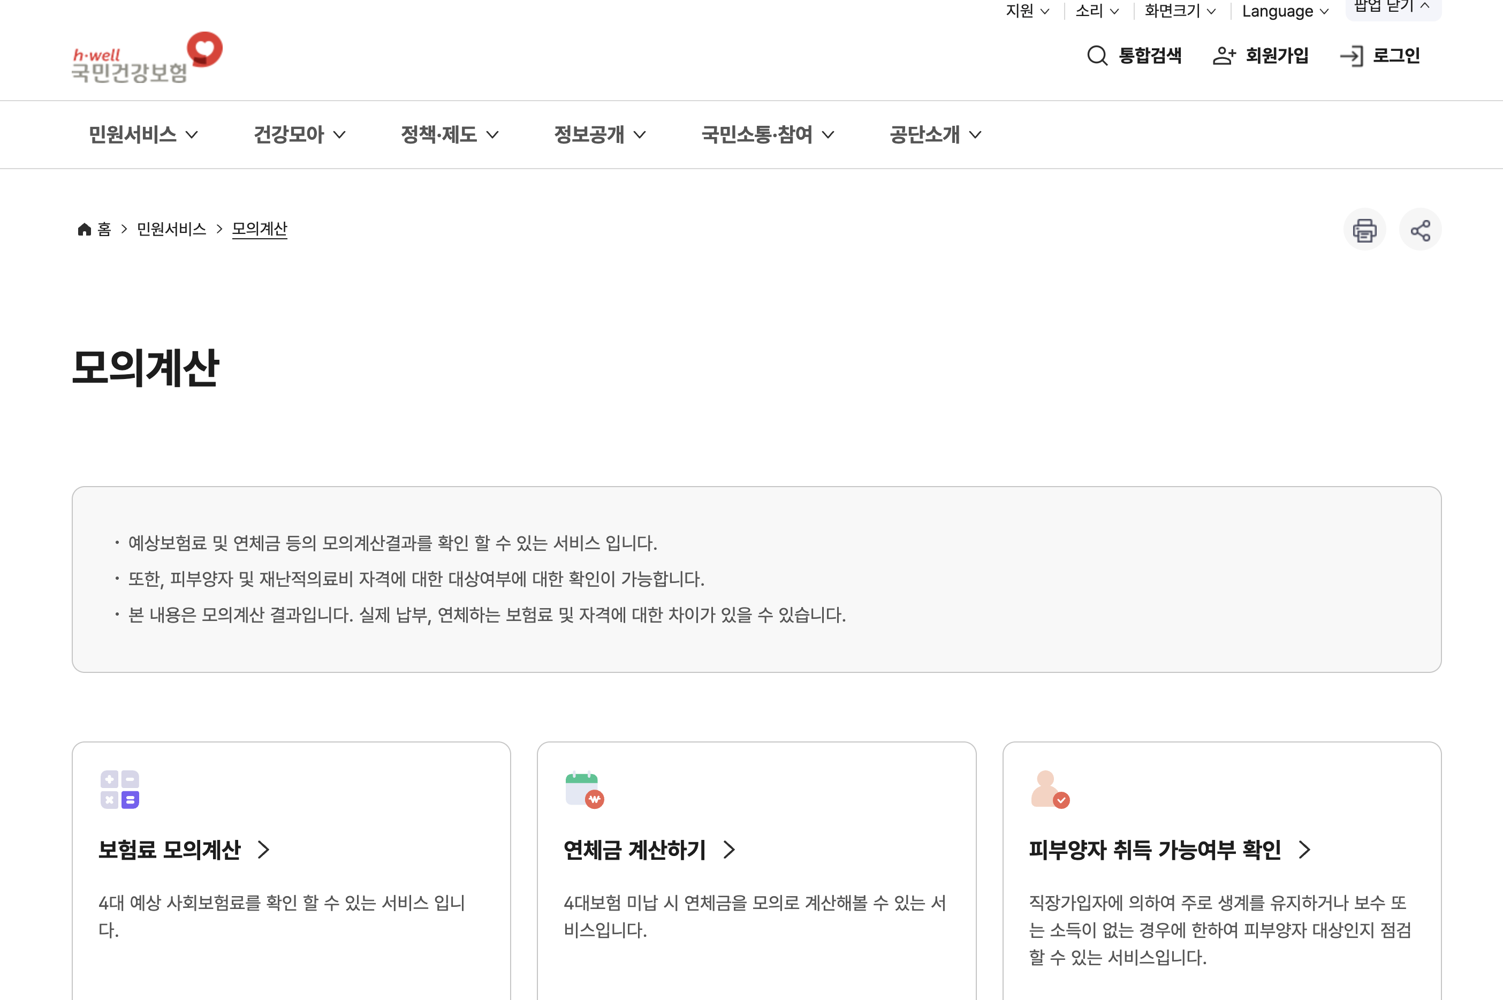
Task: Click the calculator icon for 보험료 모의계산
Action: coord(119,790)
